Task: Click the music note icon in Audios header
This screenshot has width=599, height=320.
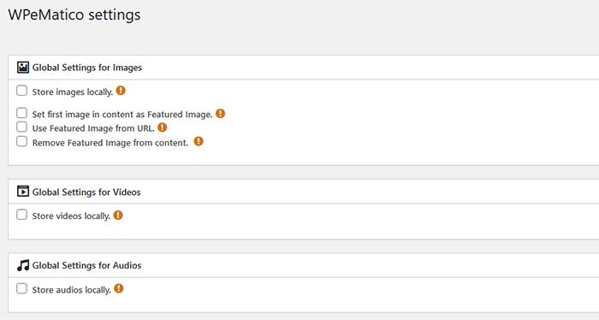Action: click(23, 265)
